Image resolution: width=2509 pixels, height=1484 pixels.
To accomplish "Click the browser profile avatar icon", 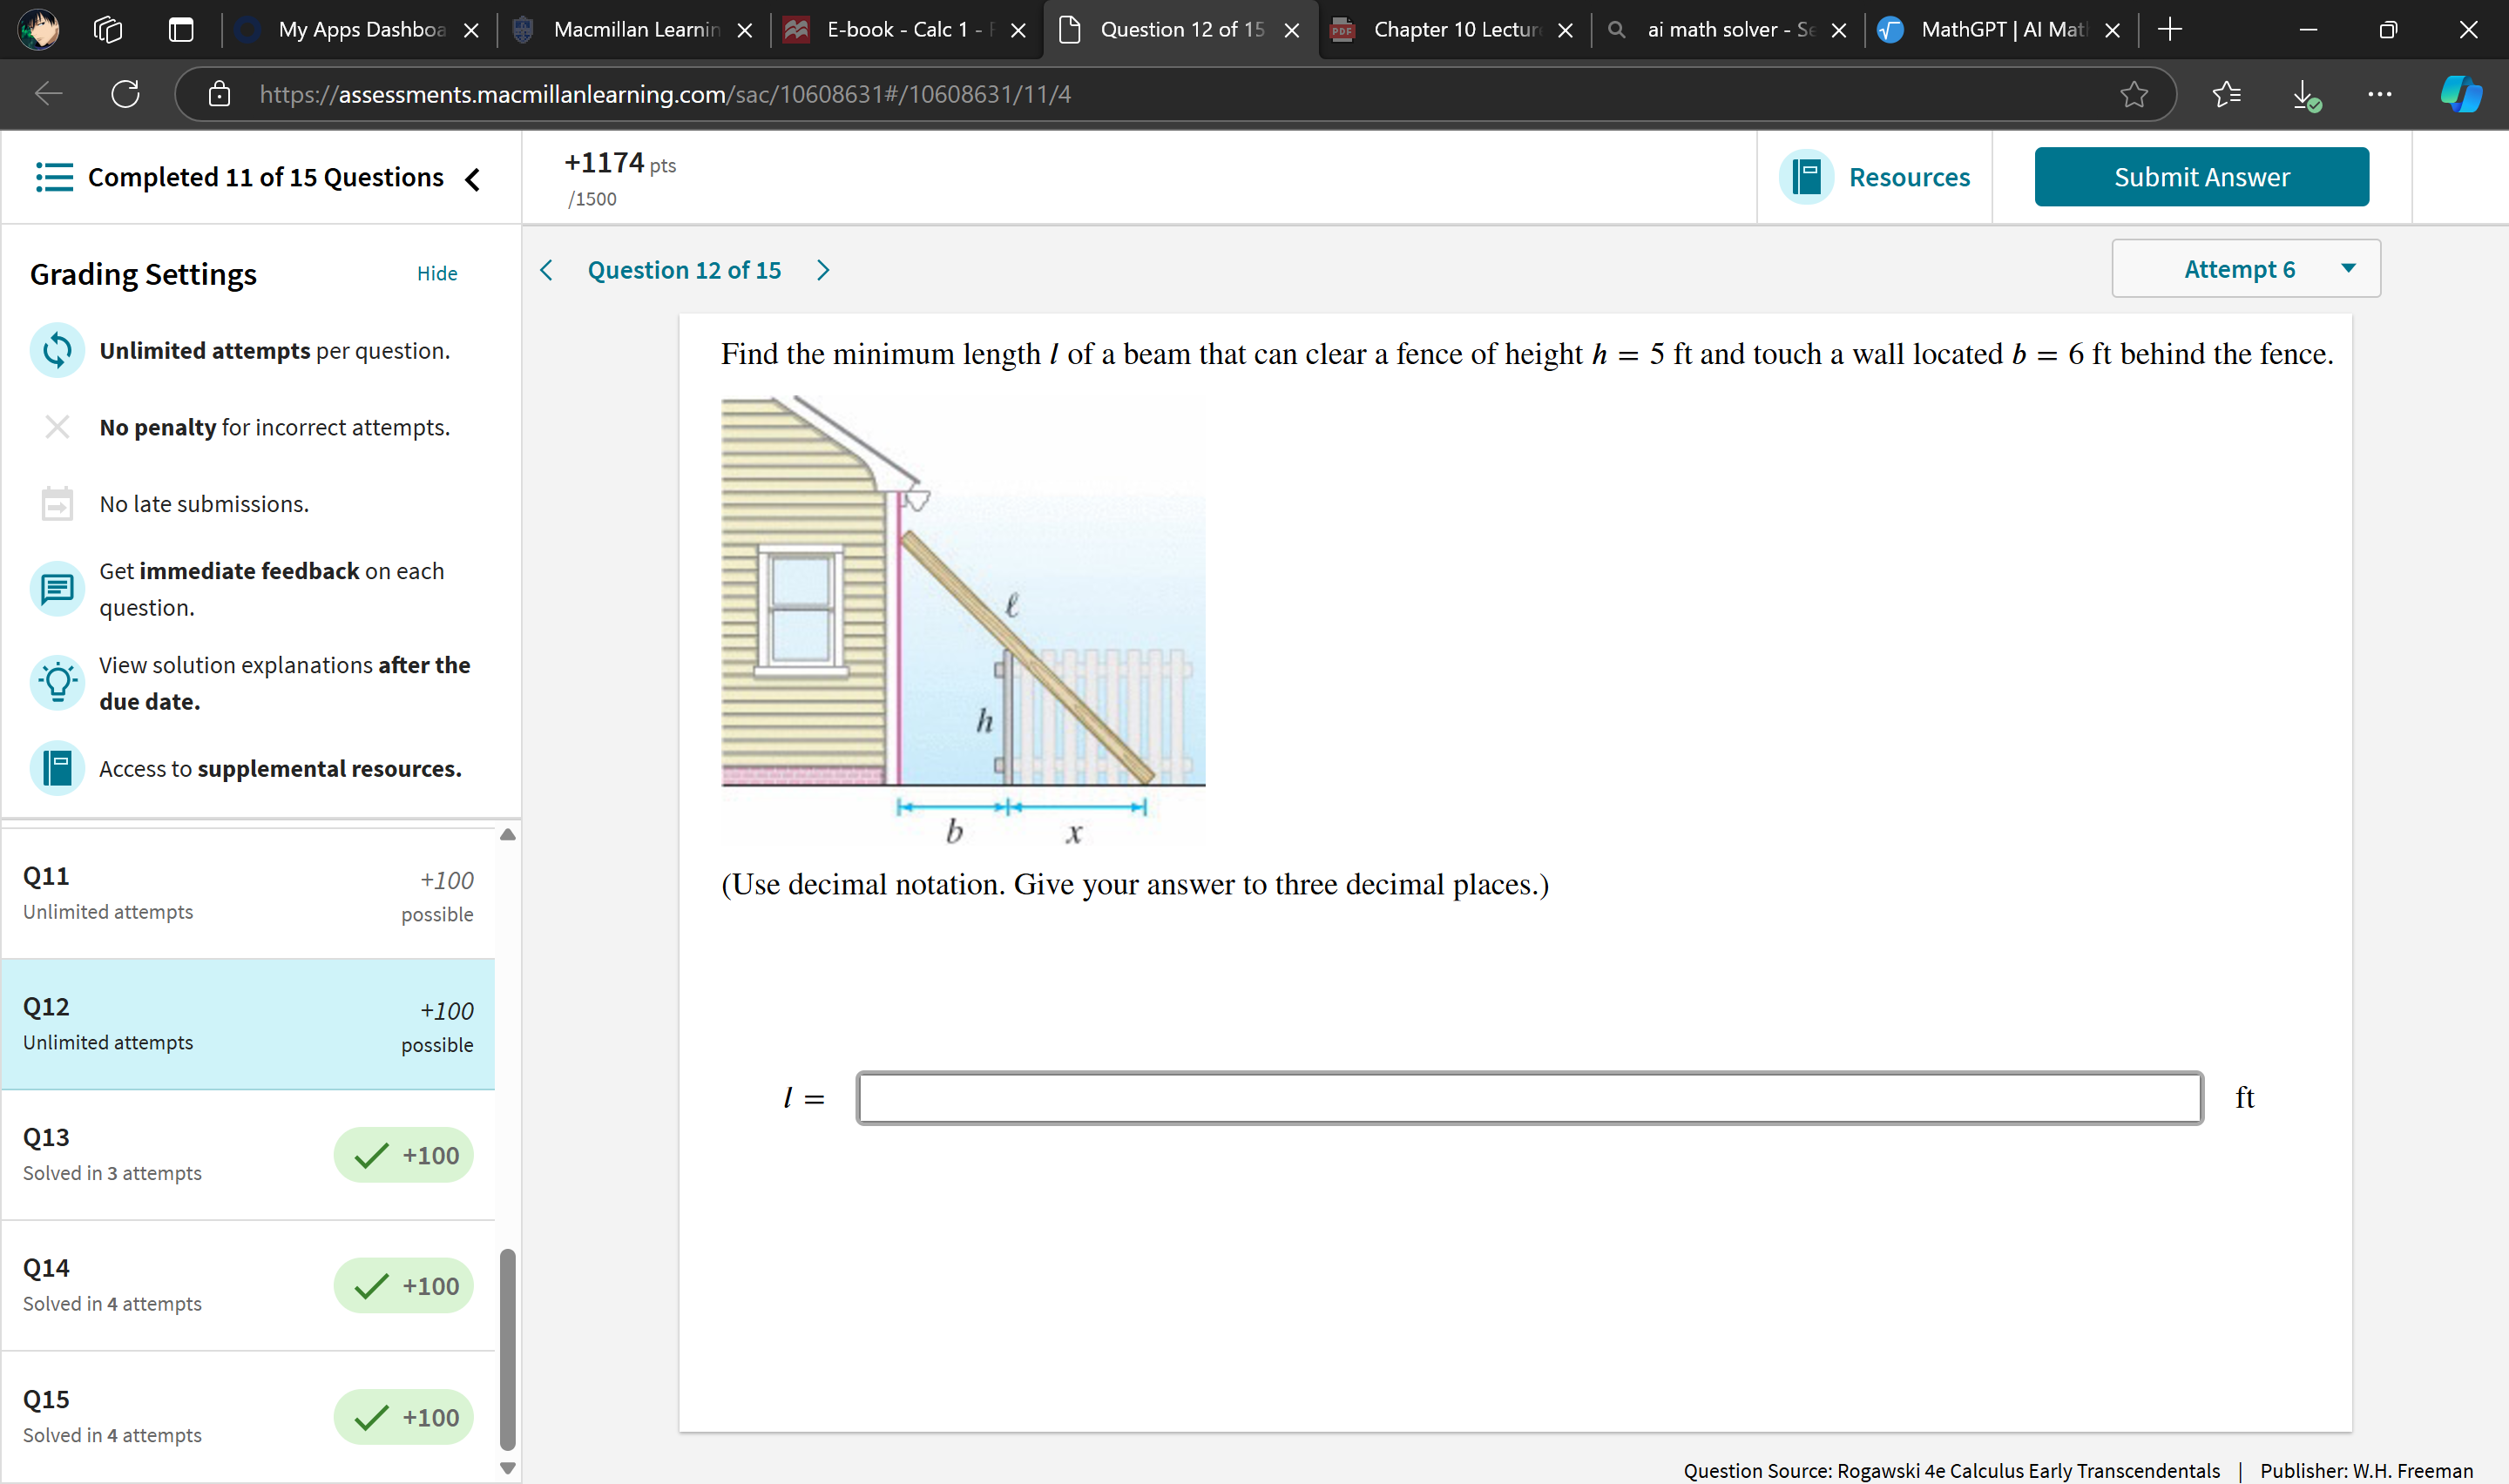I will (x=39, y=29).
